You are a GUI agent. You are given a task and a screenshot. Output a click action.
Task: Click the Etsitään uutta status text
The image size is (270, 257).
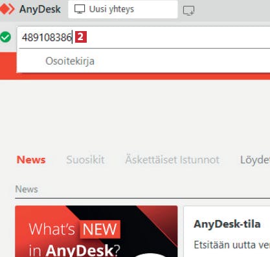coord(232,245)
